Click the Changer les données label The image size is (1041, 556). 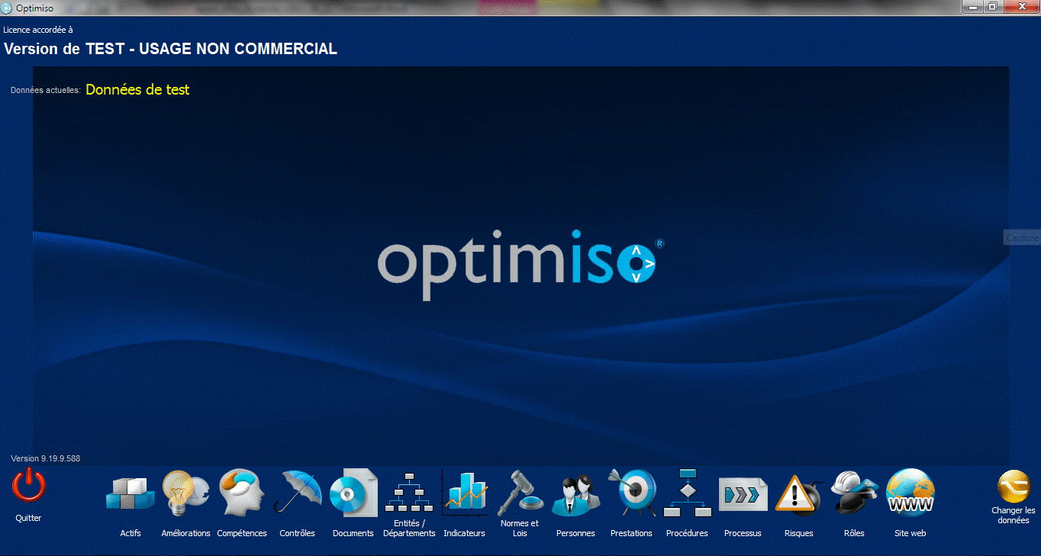tap(1014, 516)
